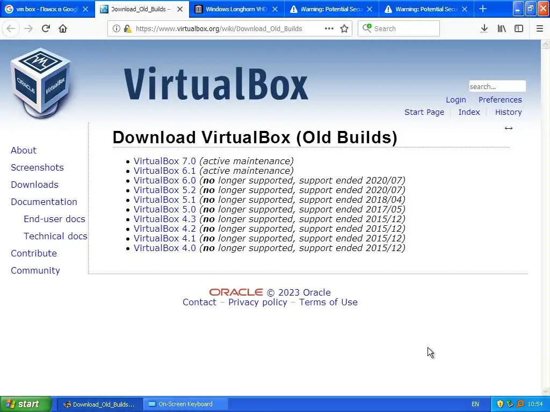Click the wide-screen toggle arrow icon
The height and width of the screenshot is (412, 550).
click(509, 128)
